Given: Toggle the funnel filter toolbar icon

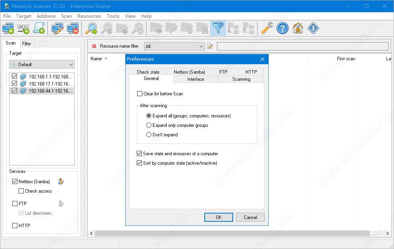Looking at the screenshot, I should click(218, 28).
